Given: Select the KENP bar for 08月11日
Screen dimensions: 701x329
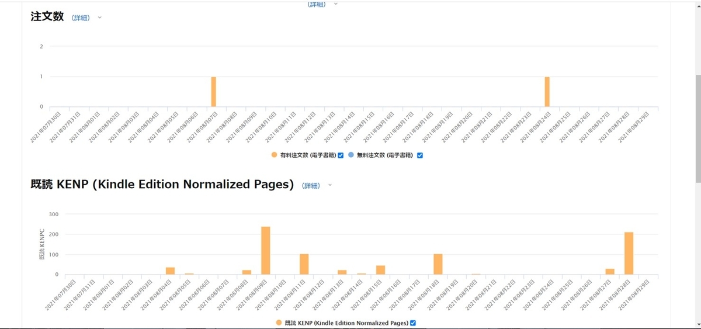Looking at the screenshot, I should 304,264.
